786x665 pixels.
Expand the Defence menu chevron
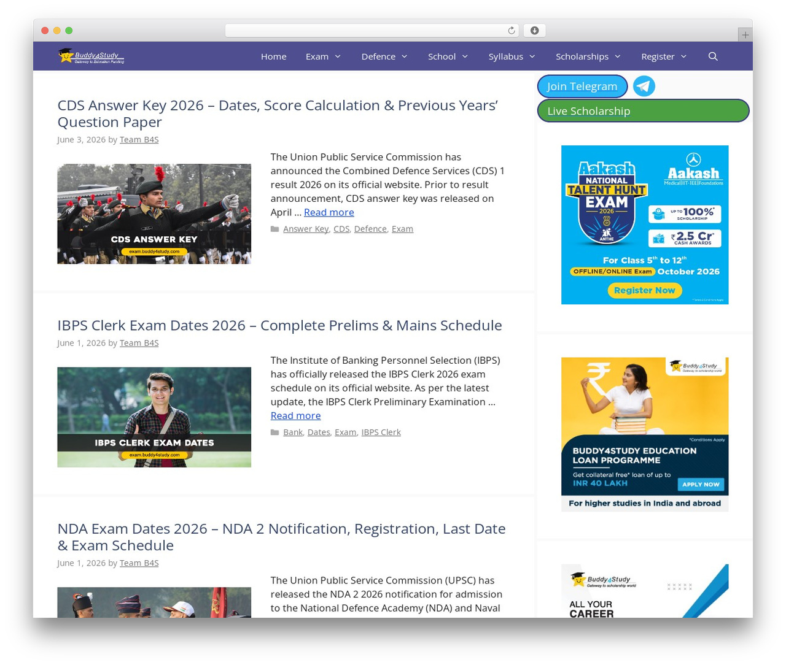tap(405, 56)
